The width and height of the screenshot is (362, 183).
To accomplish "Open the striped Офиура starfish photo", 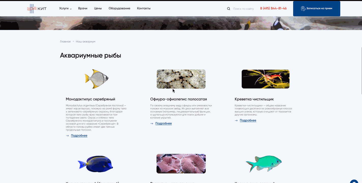I will [x=181, y=79].
